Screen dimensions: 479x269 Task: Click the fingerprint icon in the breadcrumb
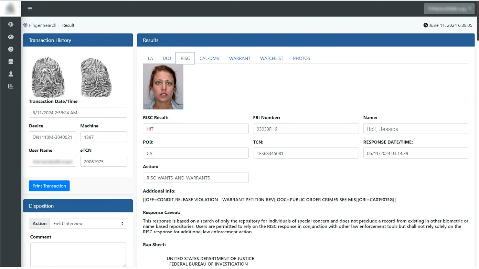click(x=25, y=25)
